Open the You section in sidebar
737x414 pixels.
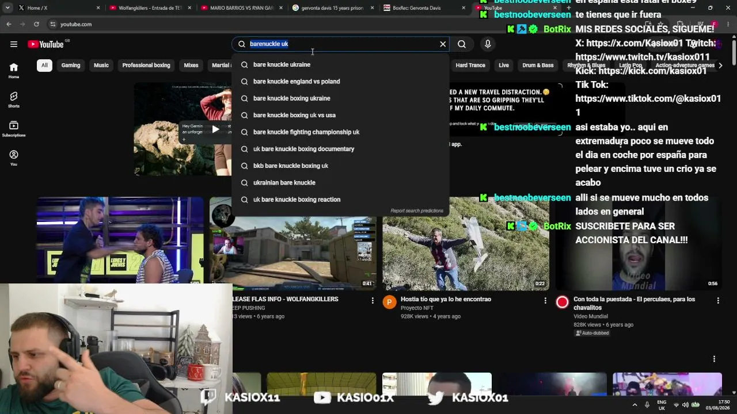[14, 158]
